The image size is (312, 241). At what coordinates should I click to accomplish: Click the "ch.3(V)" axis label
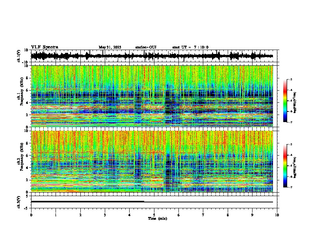click(19, 202)
